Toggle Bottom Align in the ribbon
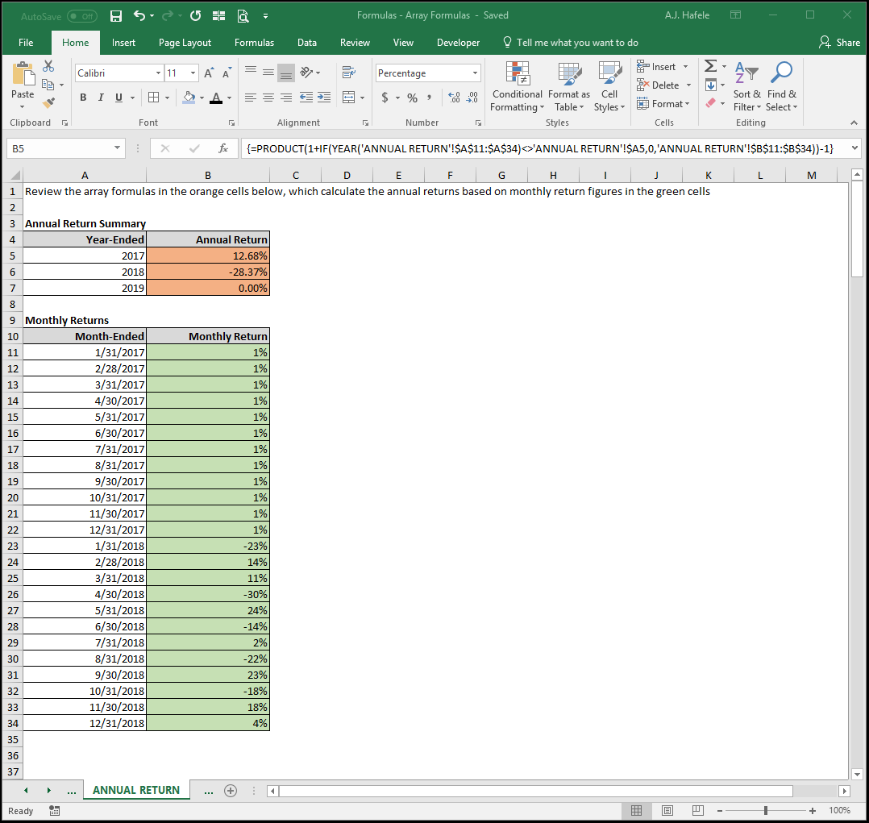This screenshot has width=869, height=823. tap(286, 73)
